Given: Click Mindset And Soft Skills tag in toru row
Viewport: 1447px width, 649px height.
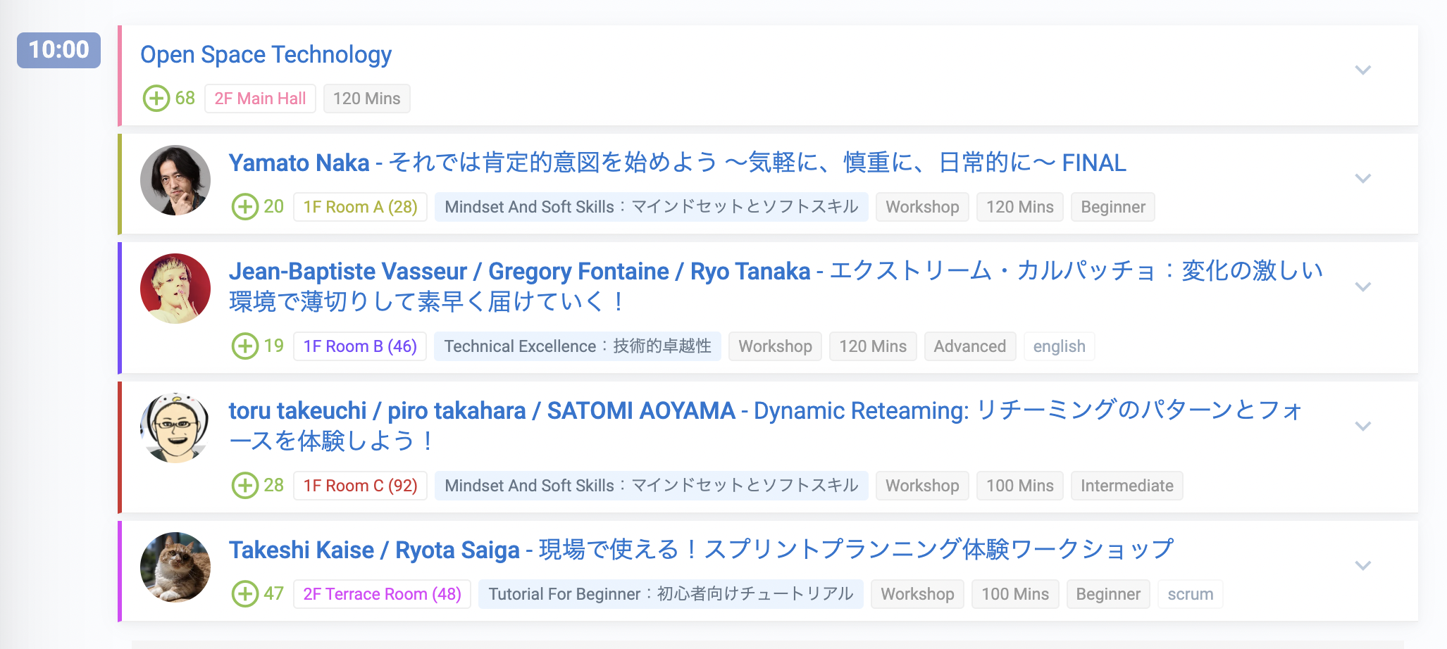Looking at the screenshot, I should (x=651, y=486).
